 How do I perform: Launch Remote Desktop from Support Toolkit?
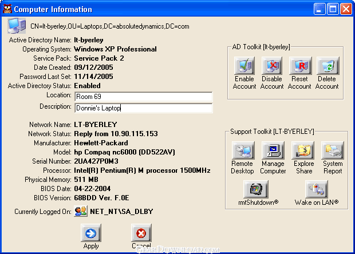[x=243, y=150]
